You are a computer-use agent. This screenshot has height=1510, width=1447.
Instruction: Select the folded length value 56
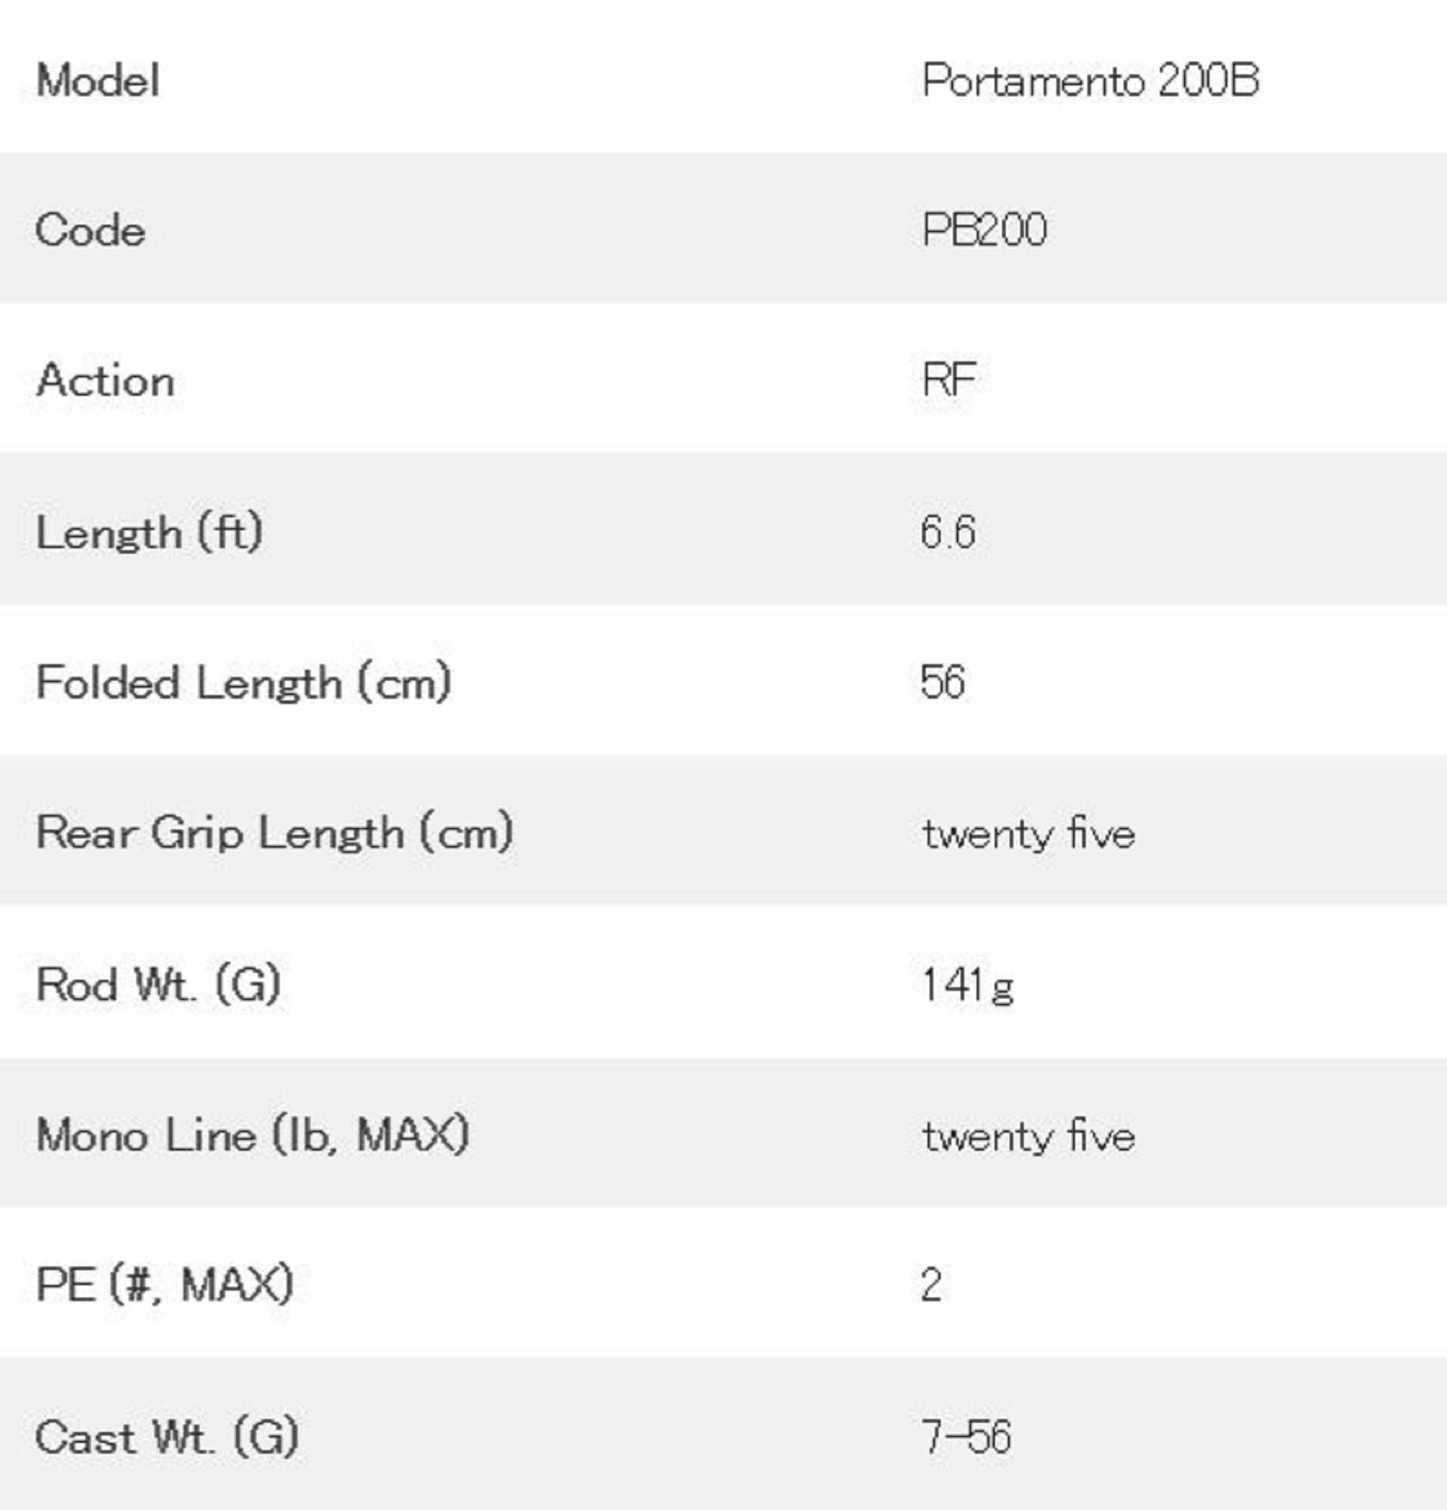942,682
